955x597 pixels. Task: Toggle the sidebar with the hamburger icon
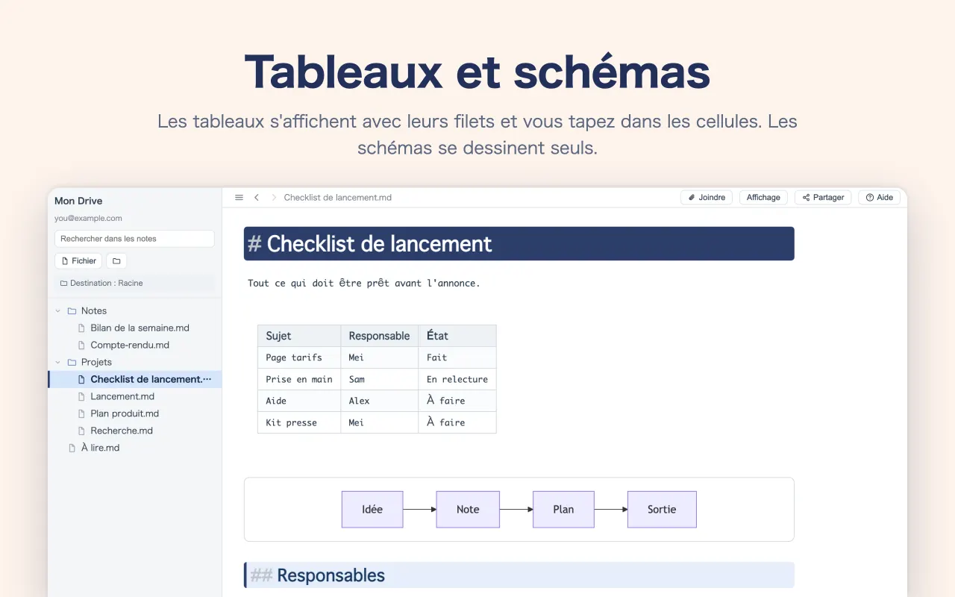coord(239,198)
